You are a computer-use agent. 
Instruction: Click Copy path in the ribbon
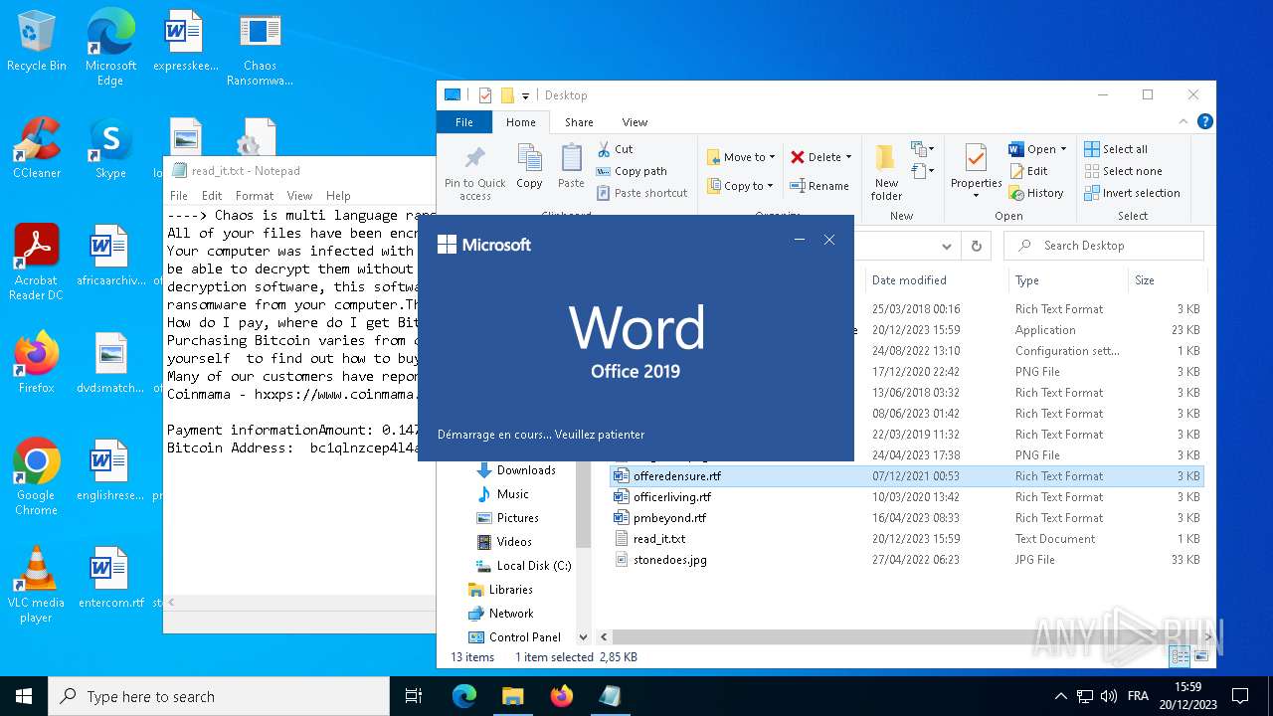tap(632, 171)
